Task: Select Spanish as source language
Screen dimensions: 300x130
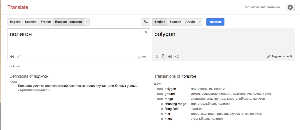Action: [31, 22]
